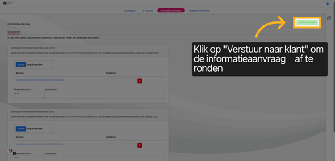Delete the WMO file with red X

140,145
